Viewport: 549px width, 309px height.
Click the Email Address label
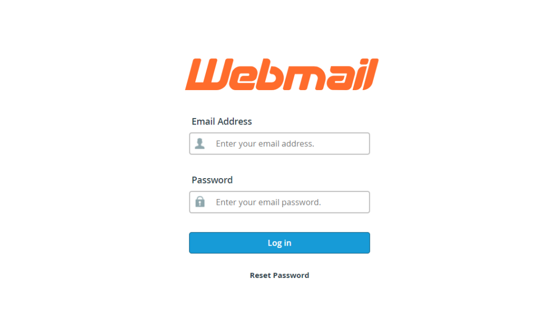221,122
